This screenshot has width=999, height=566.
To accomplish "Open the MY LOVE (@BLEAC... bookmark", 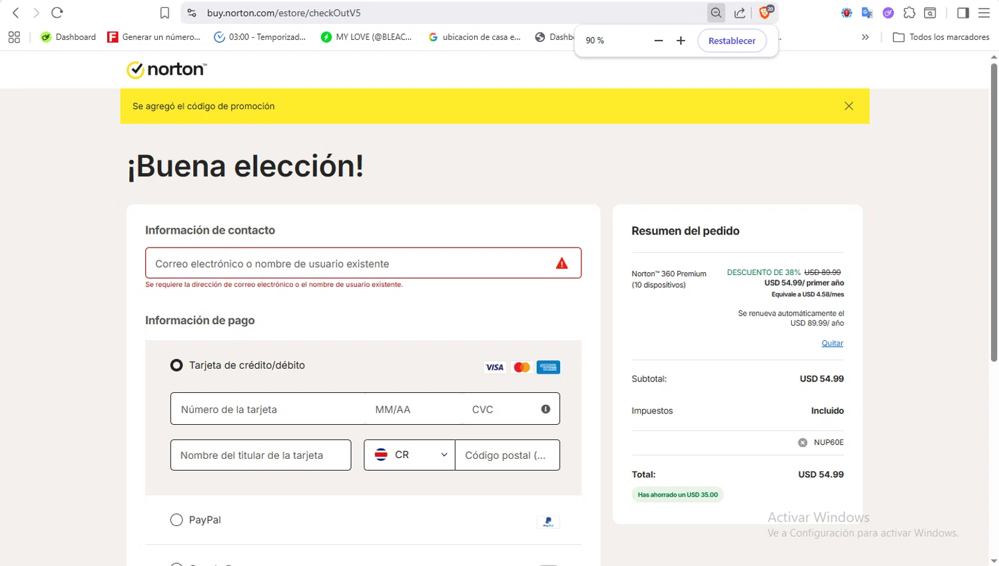I will click(x=366, y=37).
